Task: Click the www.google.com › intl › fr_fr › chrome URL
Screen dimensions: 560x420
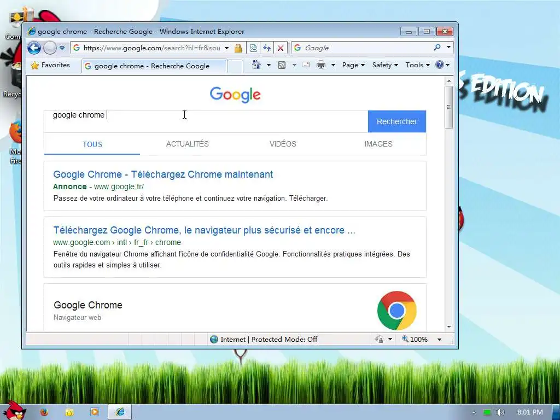Action: click(x=117, y=242)
